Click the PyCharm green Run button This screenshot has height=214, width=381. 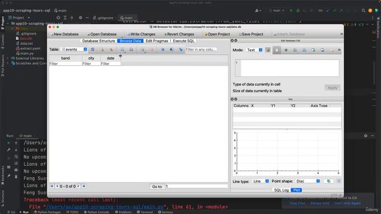[291, 11]
